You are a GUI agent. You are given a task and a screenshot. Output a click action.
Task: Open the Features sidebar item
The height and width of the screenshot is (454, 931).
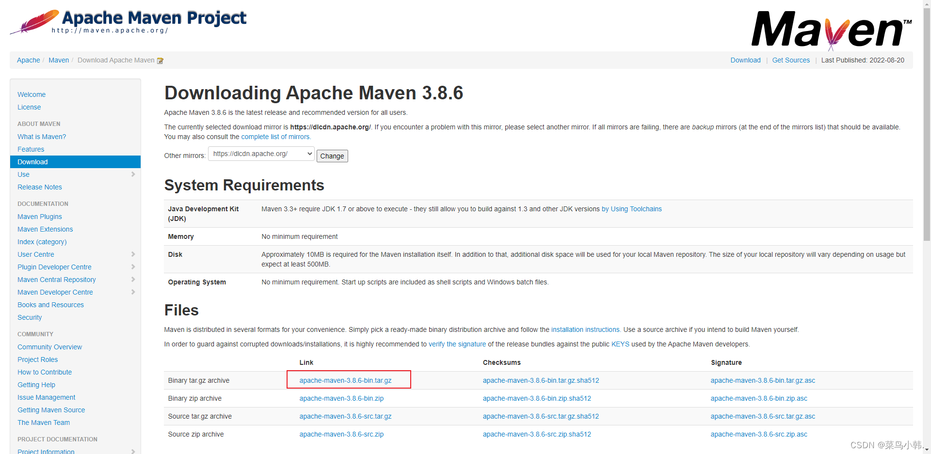(x=31, y=149)
